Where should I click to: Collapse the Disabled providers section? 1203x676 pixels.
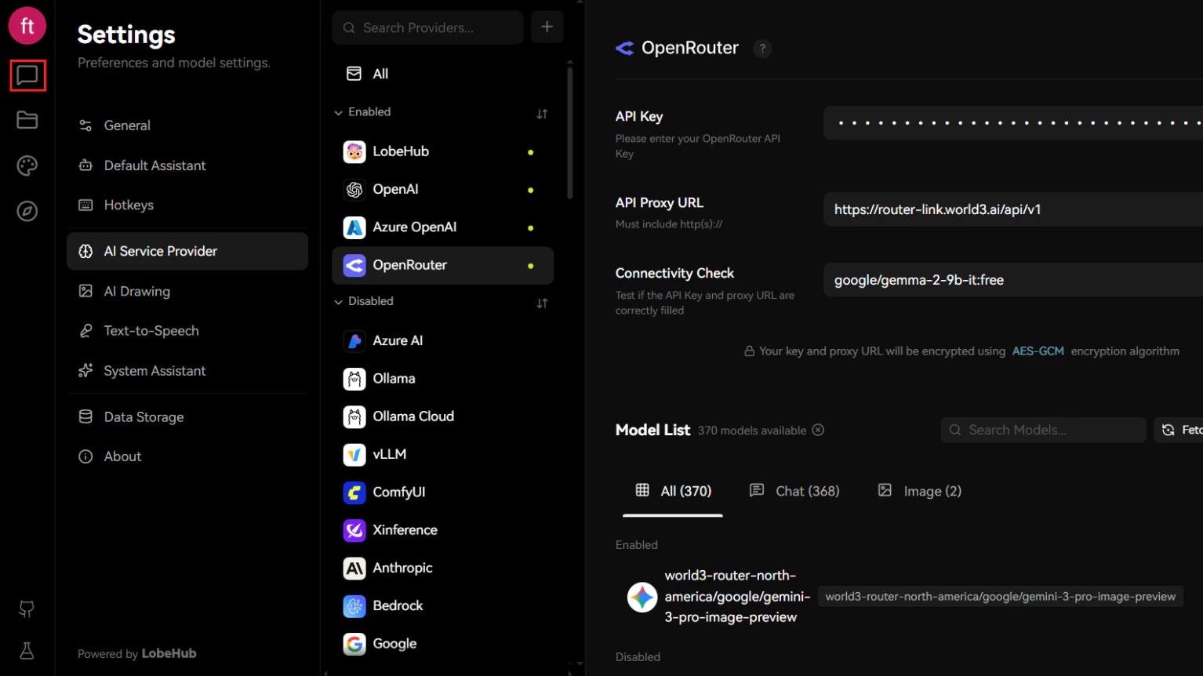click(364, 301)
